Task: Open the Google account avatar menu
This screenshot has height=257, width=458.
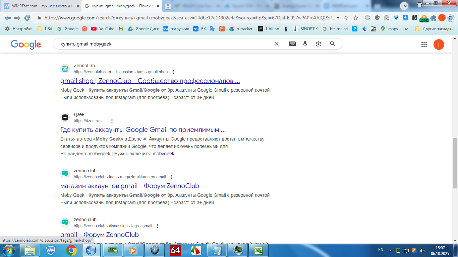Action: [x=439, y=45]
